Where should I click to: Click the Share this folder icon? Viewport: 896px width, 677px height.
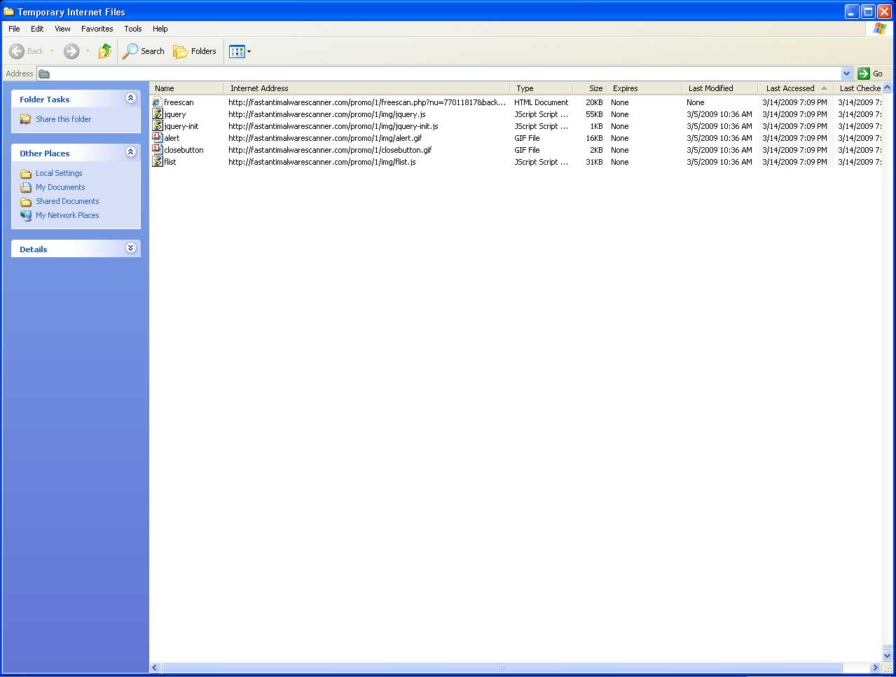[26, 119]
